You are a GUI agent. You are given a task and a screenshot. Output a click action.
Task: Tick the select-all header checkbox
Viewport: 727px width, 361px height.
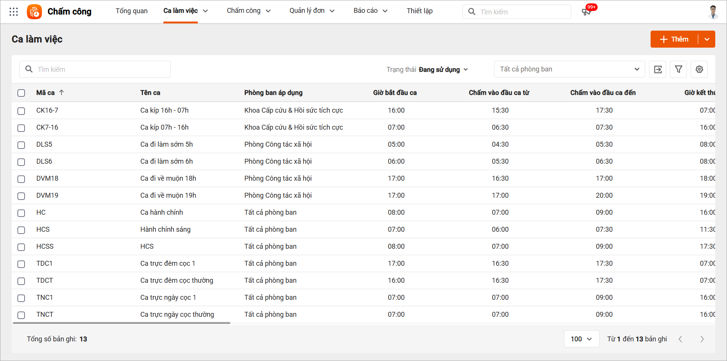tap(21, 93)
